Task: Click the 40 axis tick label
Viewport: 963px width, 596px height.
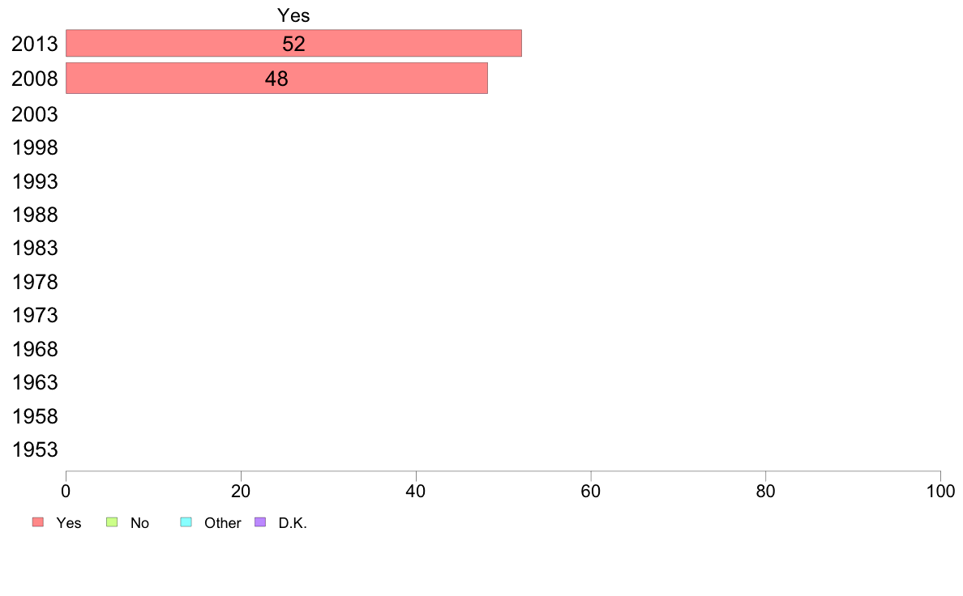Action: click(x=416, y=491)
